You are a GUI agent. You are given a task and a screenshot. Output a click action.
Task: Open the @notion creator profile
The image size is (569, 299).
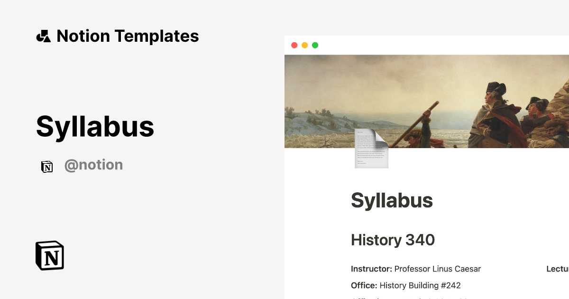[93, 165]
